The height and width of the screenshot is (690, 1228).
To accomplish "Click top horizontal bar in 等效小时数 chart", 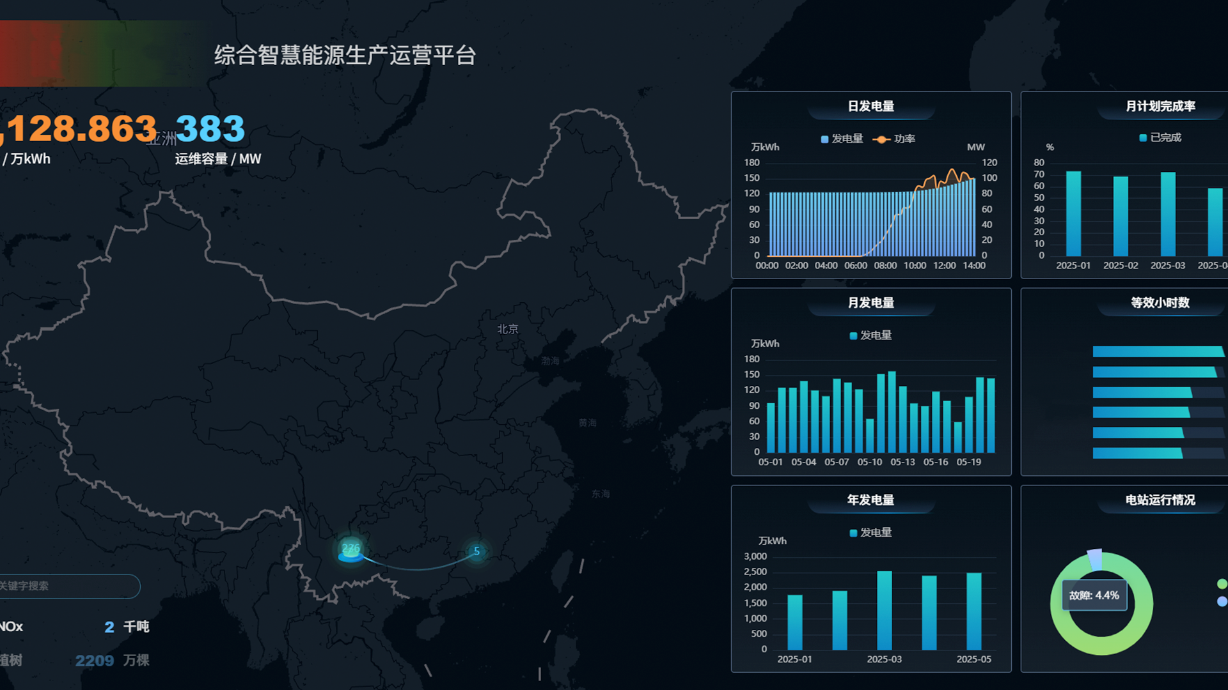I will click(x=1156, y=351).
